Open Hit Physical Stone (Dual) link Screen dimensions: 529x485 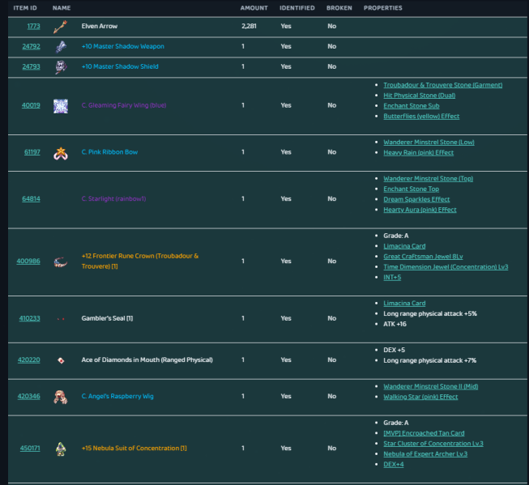coord(420,96)
